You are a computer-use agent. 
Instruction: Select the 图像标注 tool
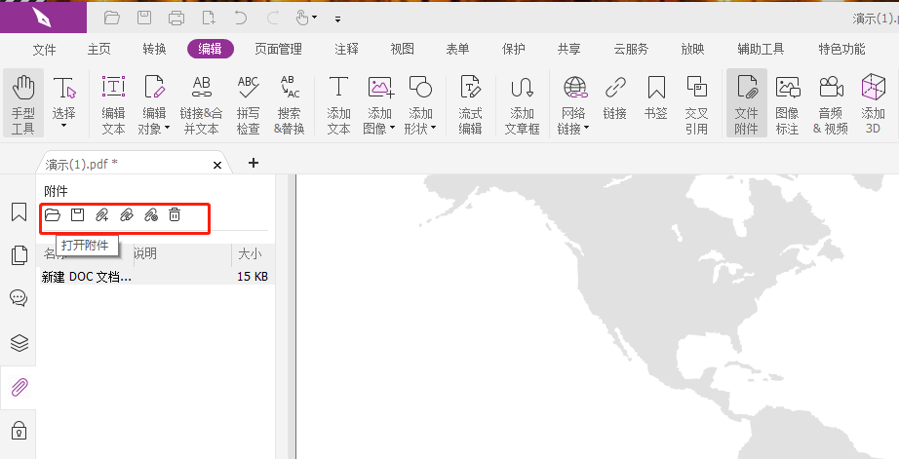787,104
